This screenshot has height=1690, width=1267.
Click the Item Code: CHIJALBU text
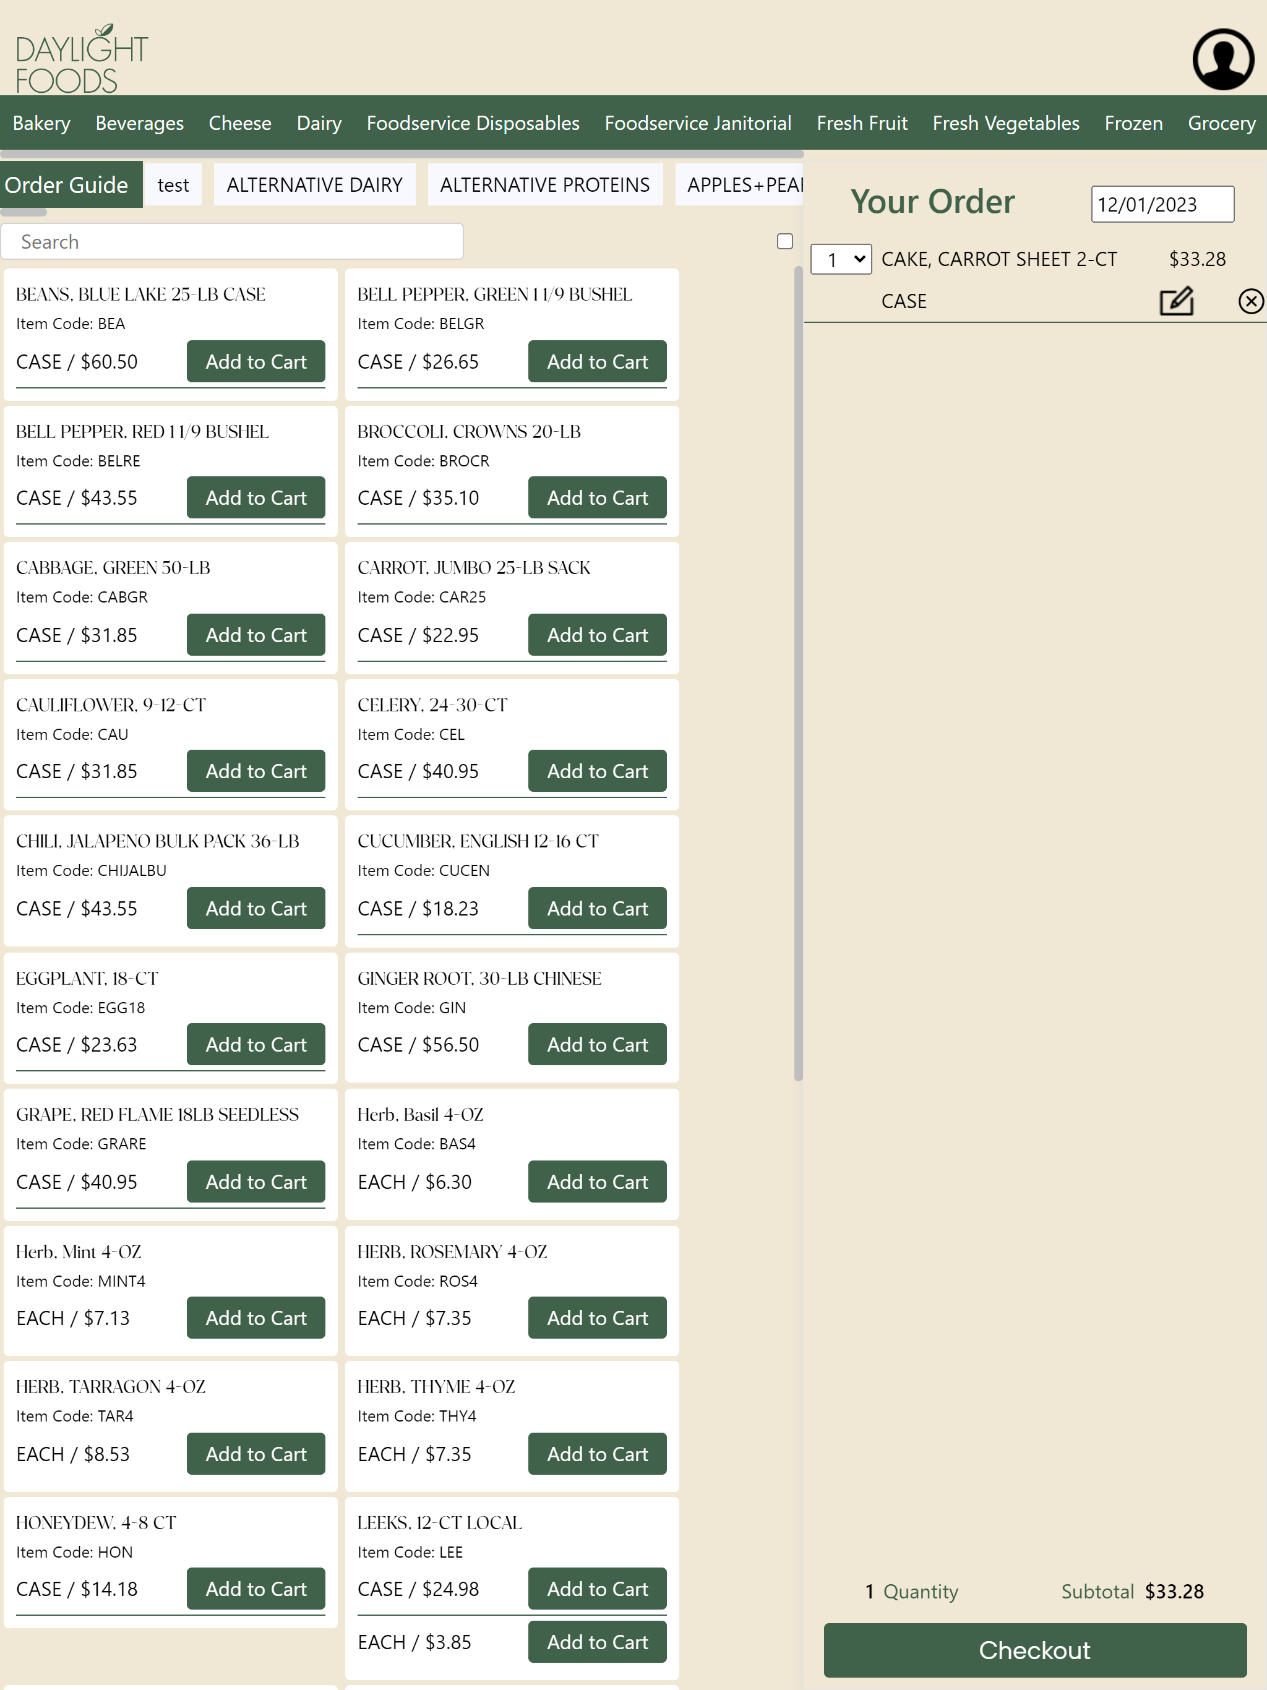[x=91, y=870]
